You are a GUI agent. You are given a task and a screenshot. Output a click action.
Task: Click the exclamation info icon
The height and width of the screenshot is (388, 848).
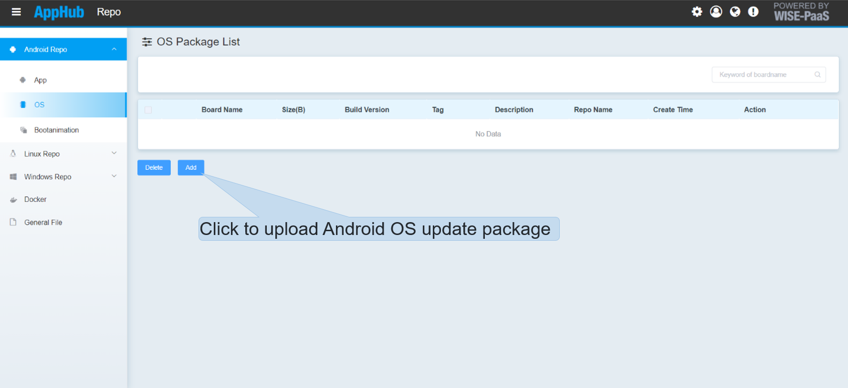(x=754, y=12)
